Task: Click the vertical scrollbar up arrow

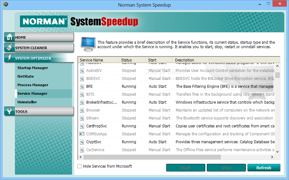Action: point(277,66)
